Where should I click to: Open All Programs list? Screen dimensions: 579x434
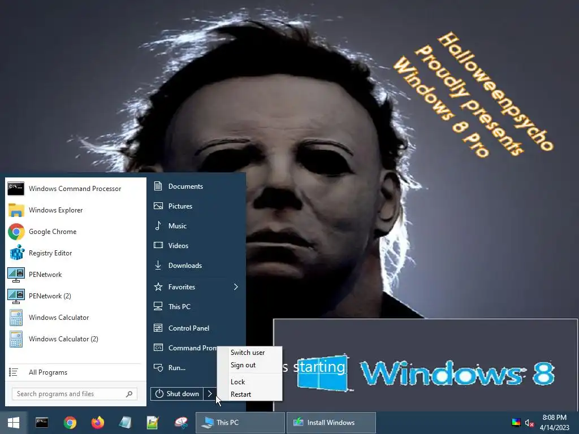[75, 372]
